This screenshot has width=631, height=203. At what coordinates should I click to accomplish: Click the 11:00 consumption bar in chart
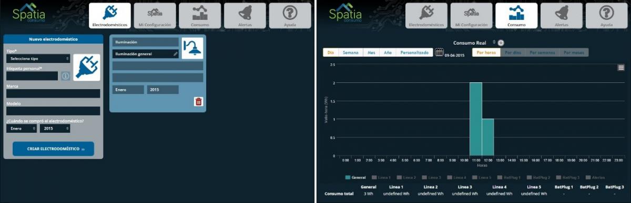476,119
